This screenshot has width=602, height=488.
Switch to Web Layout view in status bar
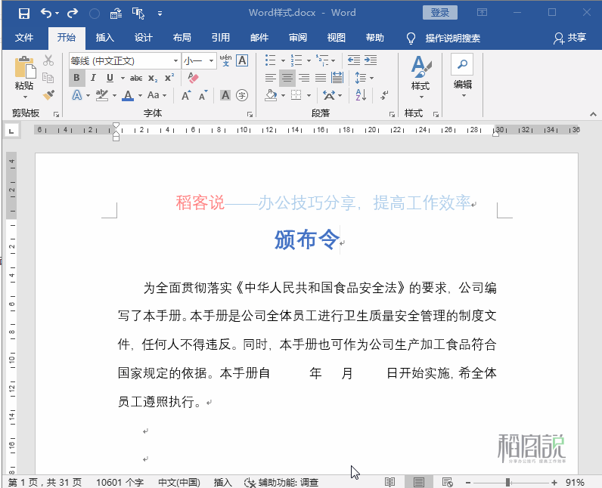pyautogui.click(x=447, y=482)
